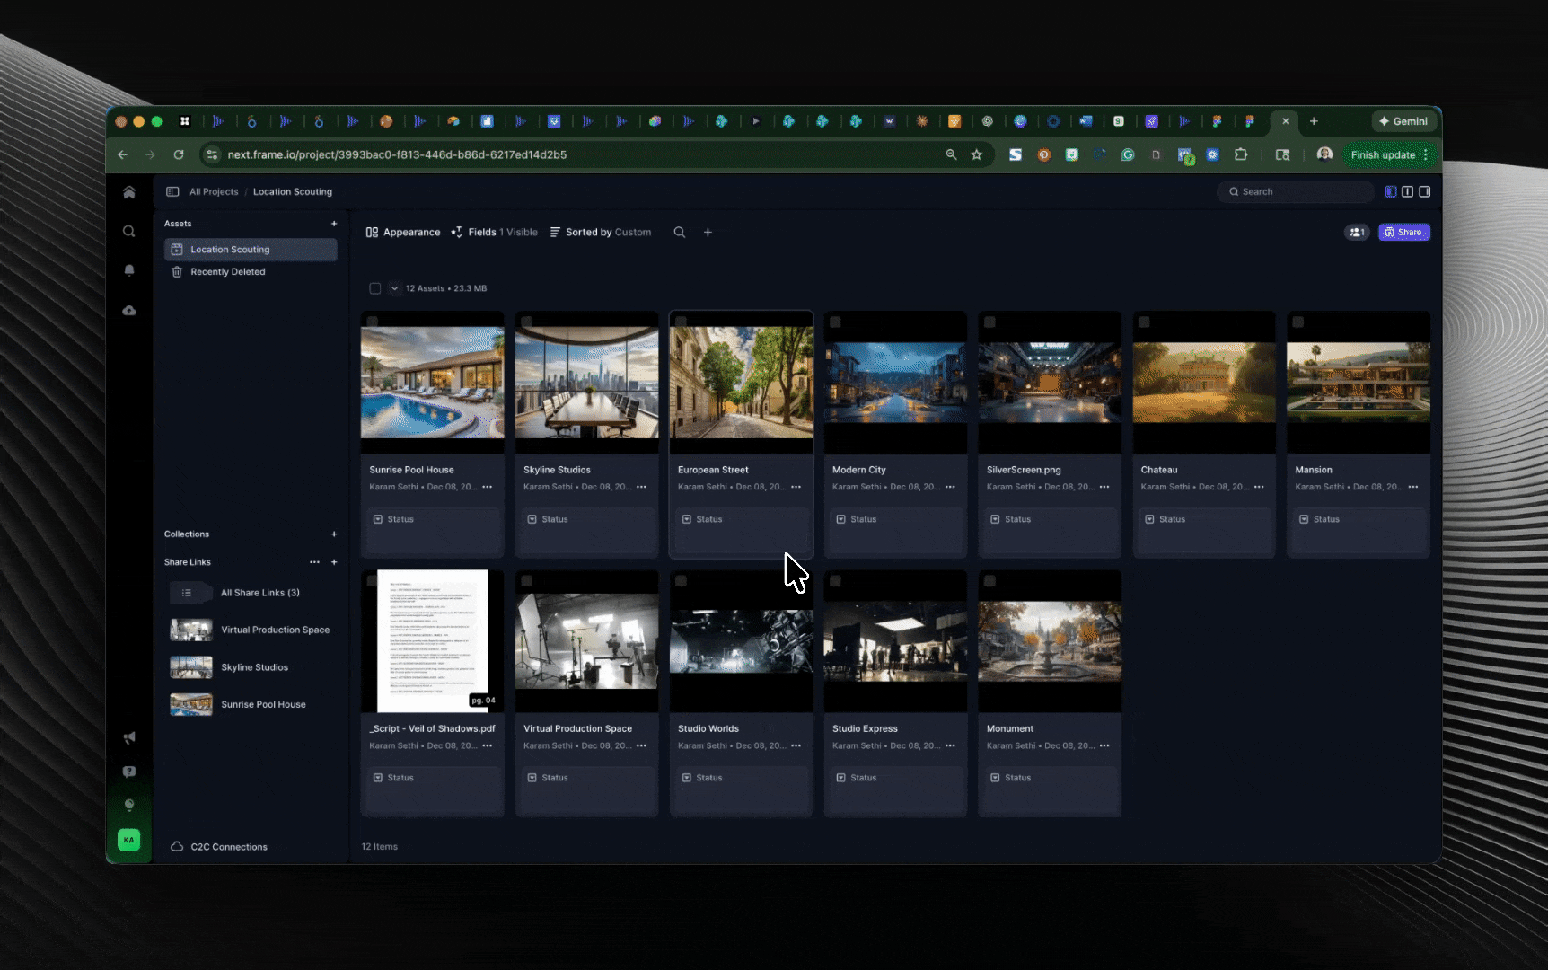Open All Projects via the breadcrumb link

213,191
